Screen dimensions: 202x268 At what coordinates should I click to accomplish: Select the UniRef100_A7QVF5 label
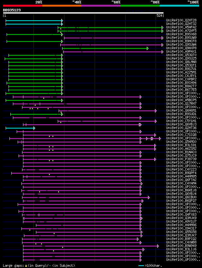[181, 31]
